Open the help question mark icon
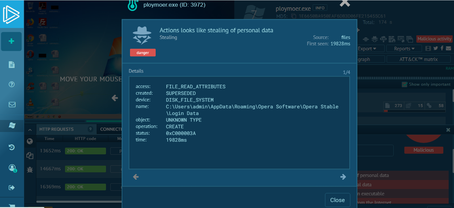 [x=12, y=84]
